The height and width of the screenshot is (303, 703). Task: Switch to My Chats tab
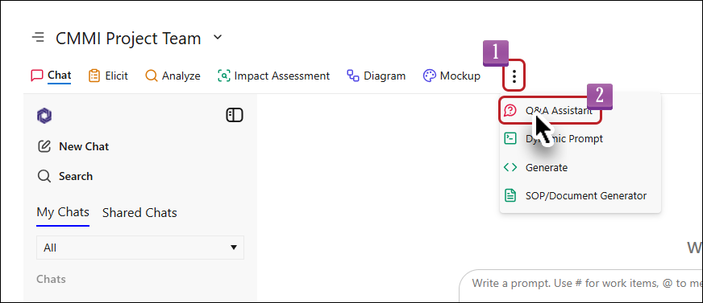tap(63, 212)
